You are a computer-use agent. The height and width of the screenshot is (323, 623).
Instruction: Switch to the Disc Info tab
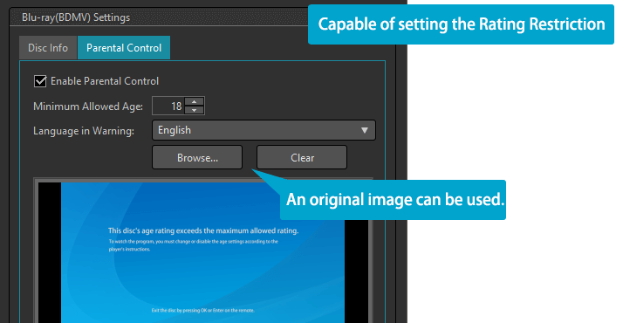48,48
